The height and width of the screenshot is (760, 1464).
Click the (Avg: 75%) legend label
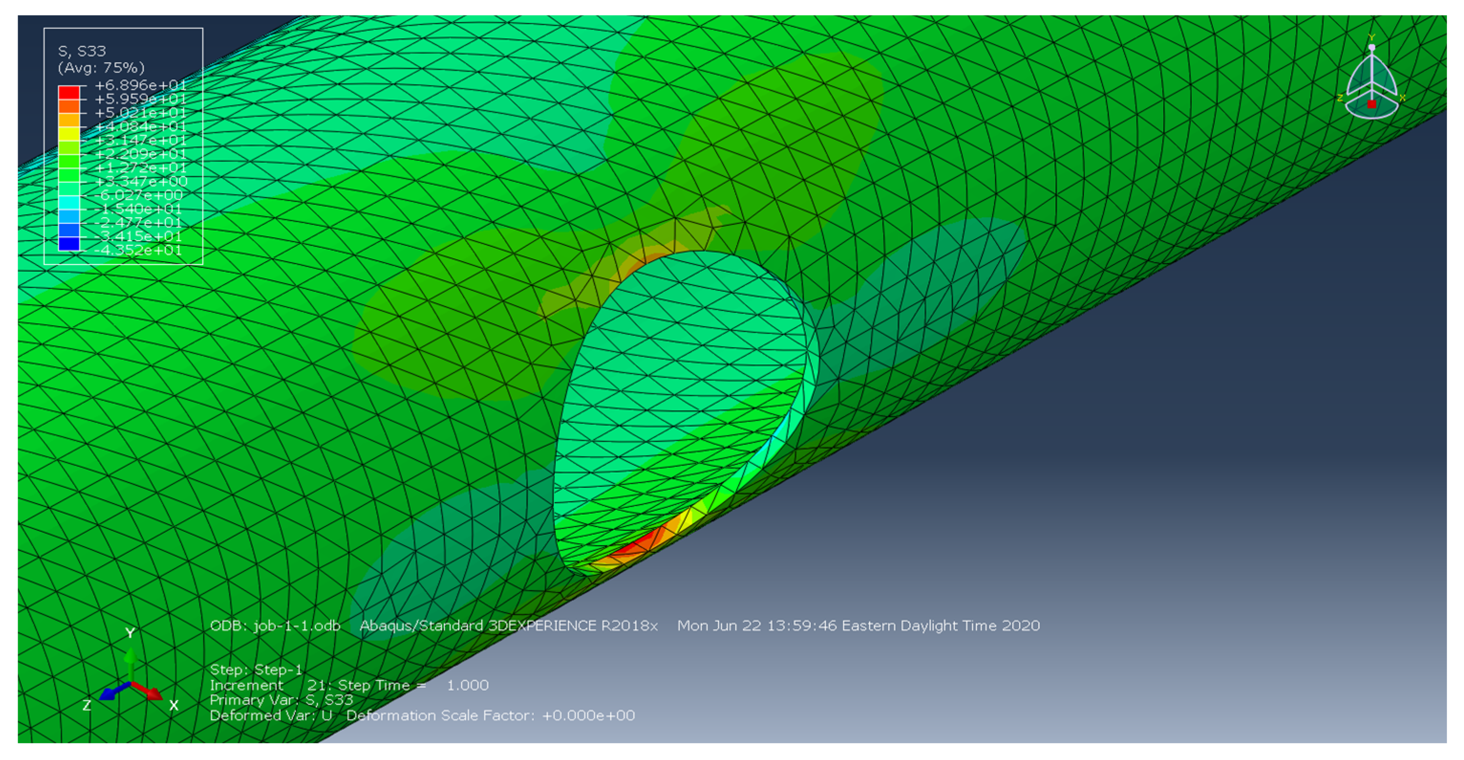[101, 68]
